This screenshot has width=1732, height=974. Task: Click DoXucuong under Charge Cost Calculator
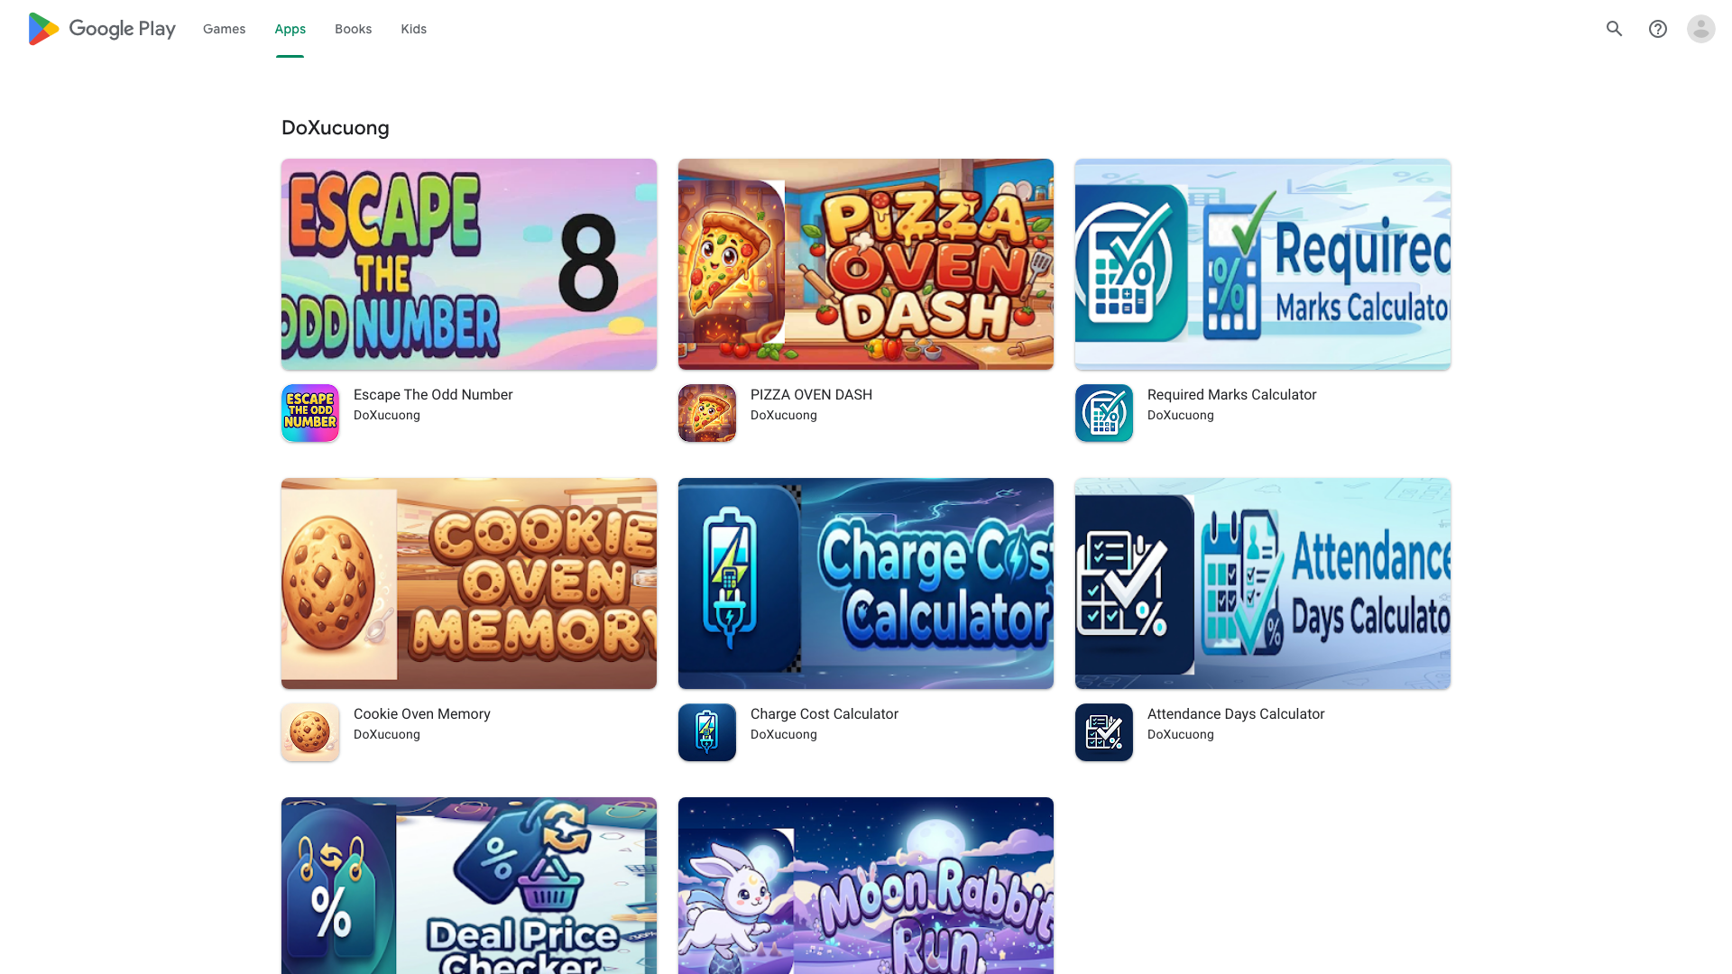(x=784, y=735)
